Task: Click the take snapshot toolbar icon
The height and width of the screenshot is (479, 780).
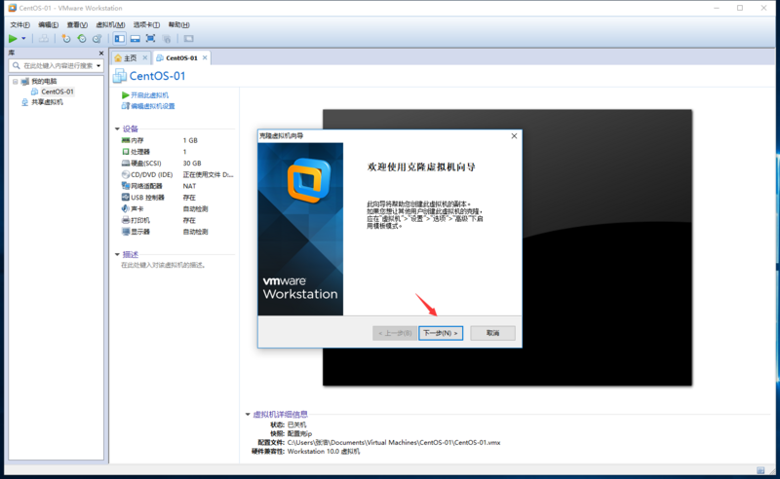Action: pos(65,38)
